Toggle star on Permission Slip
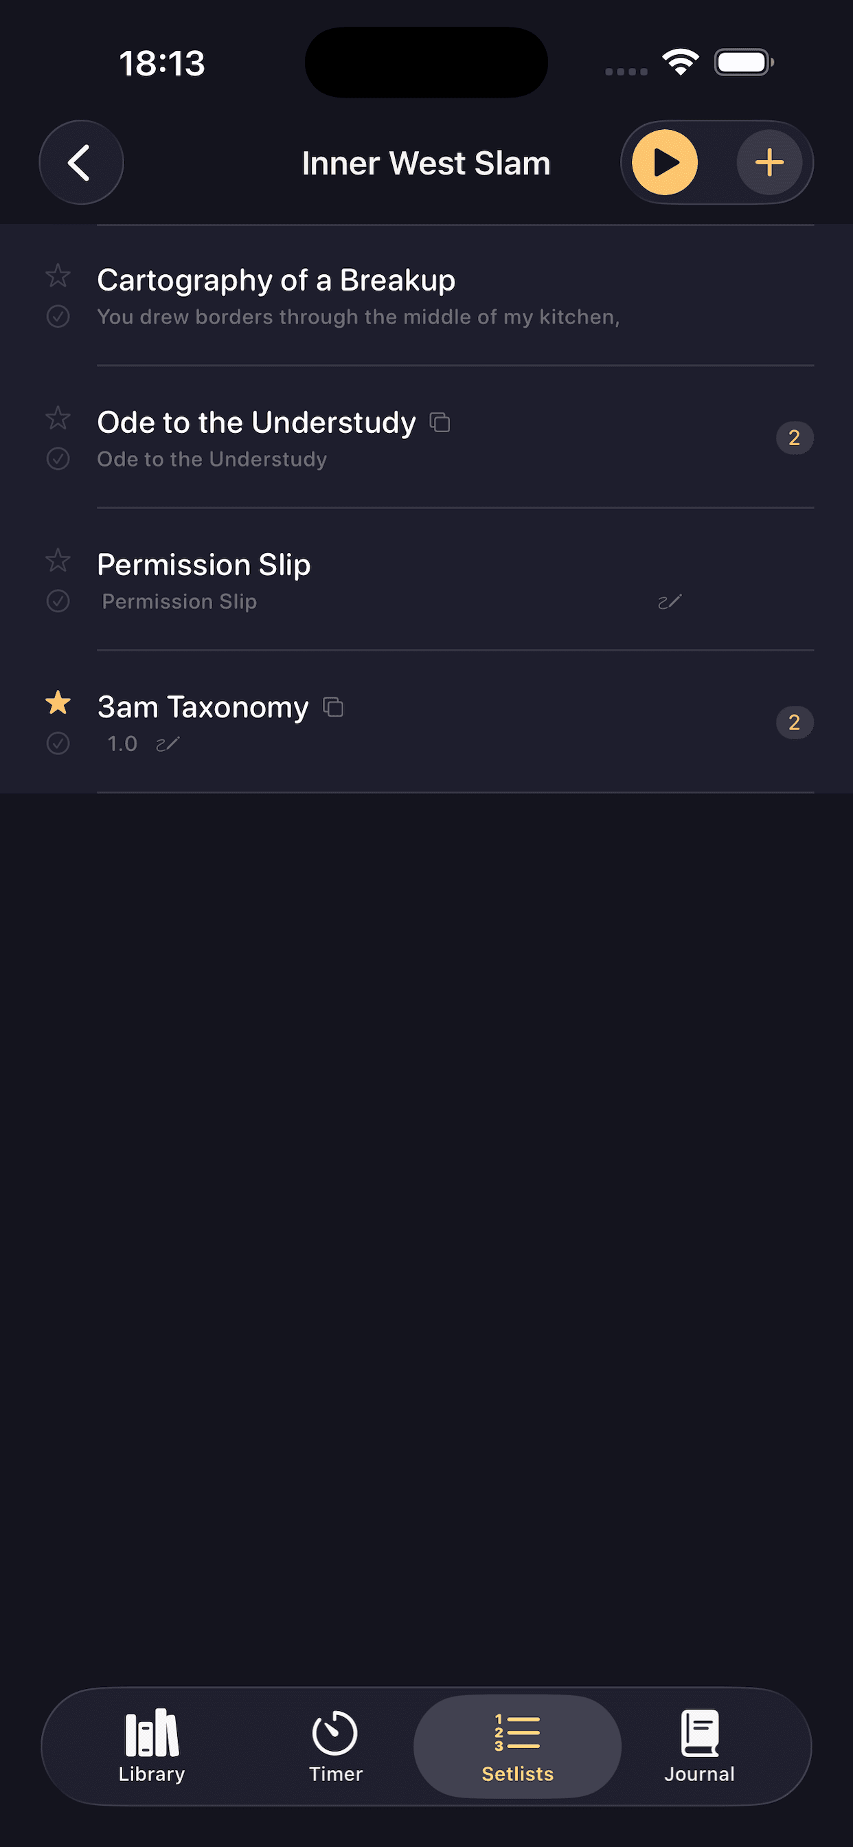 point(58,560)
